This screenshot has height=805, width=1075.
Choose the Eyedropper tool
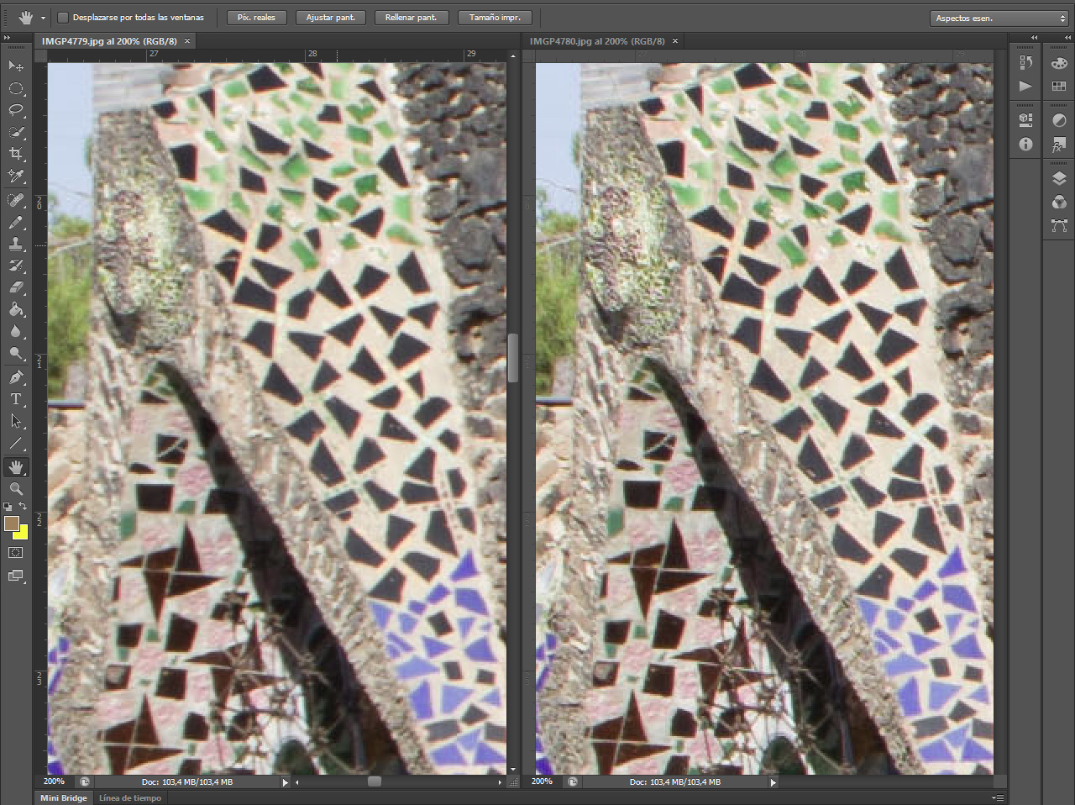[x=16, y=176]
